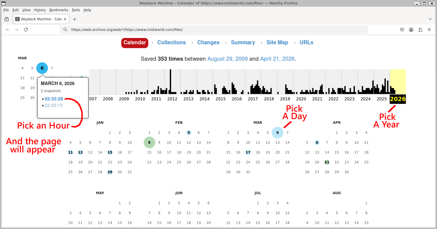Open January 29 snapshot day

click(x=110, y=172)
